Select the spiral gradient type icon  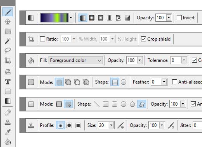tap(118, 18)
